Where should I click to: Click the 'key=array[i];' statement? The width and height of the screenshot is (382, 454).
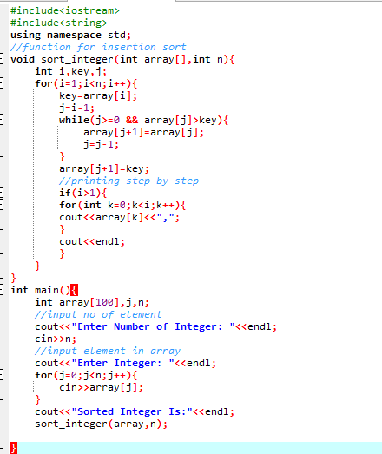(x=98, y=95)
